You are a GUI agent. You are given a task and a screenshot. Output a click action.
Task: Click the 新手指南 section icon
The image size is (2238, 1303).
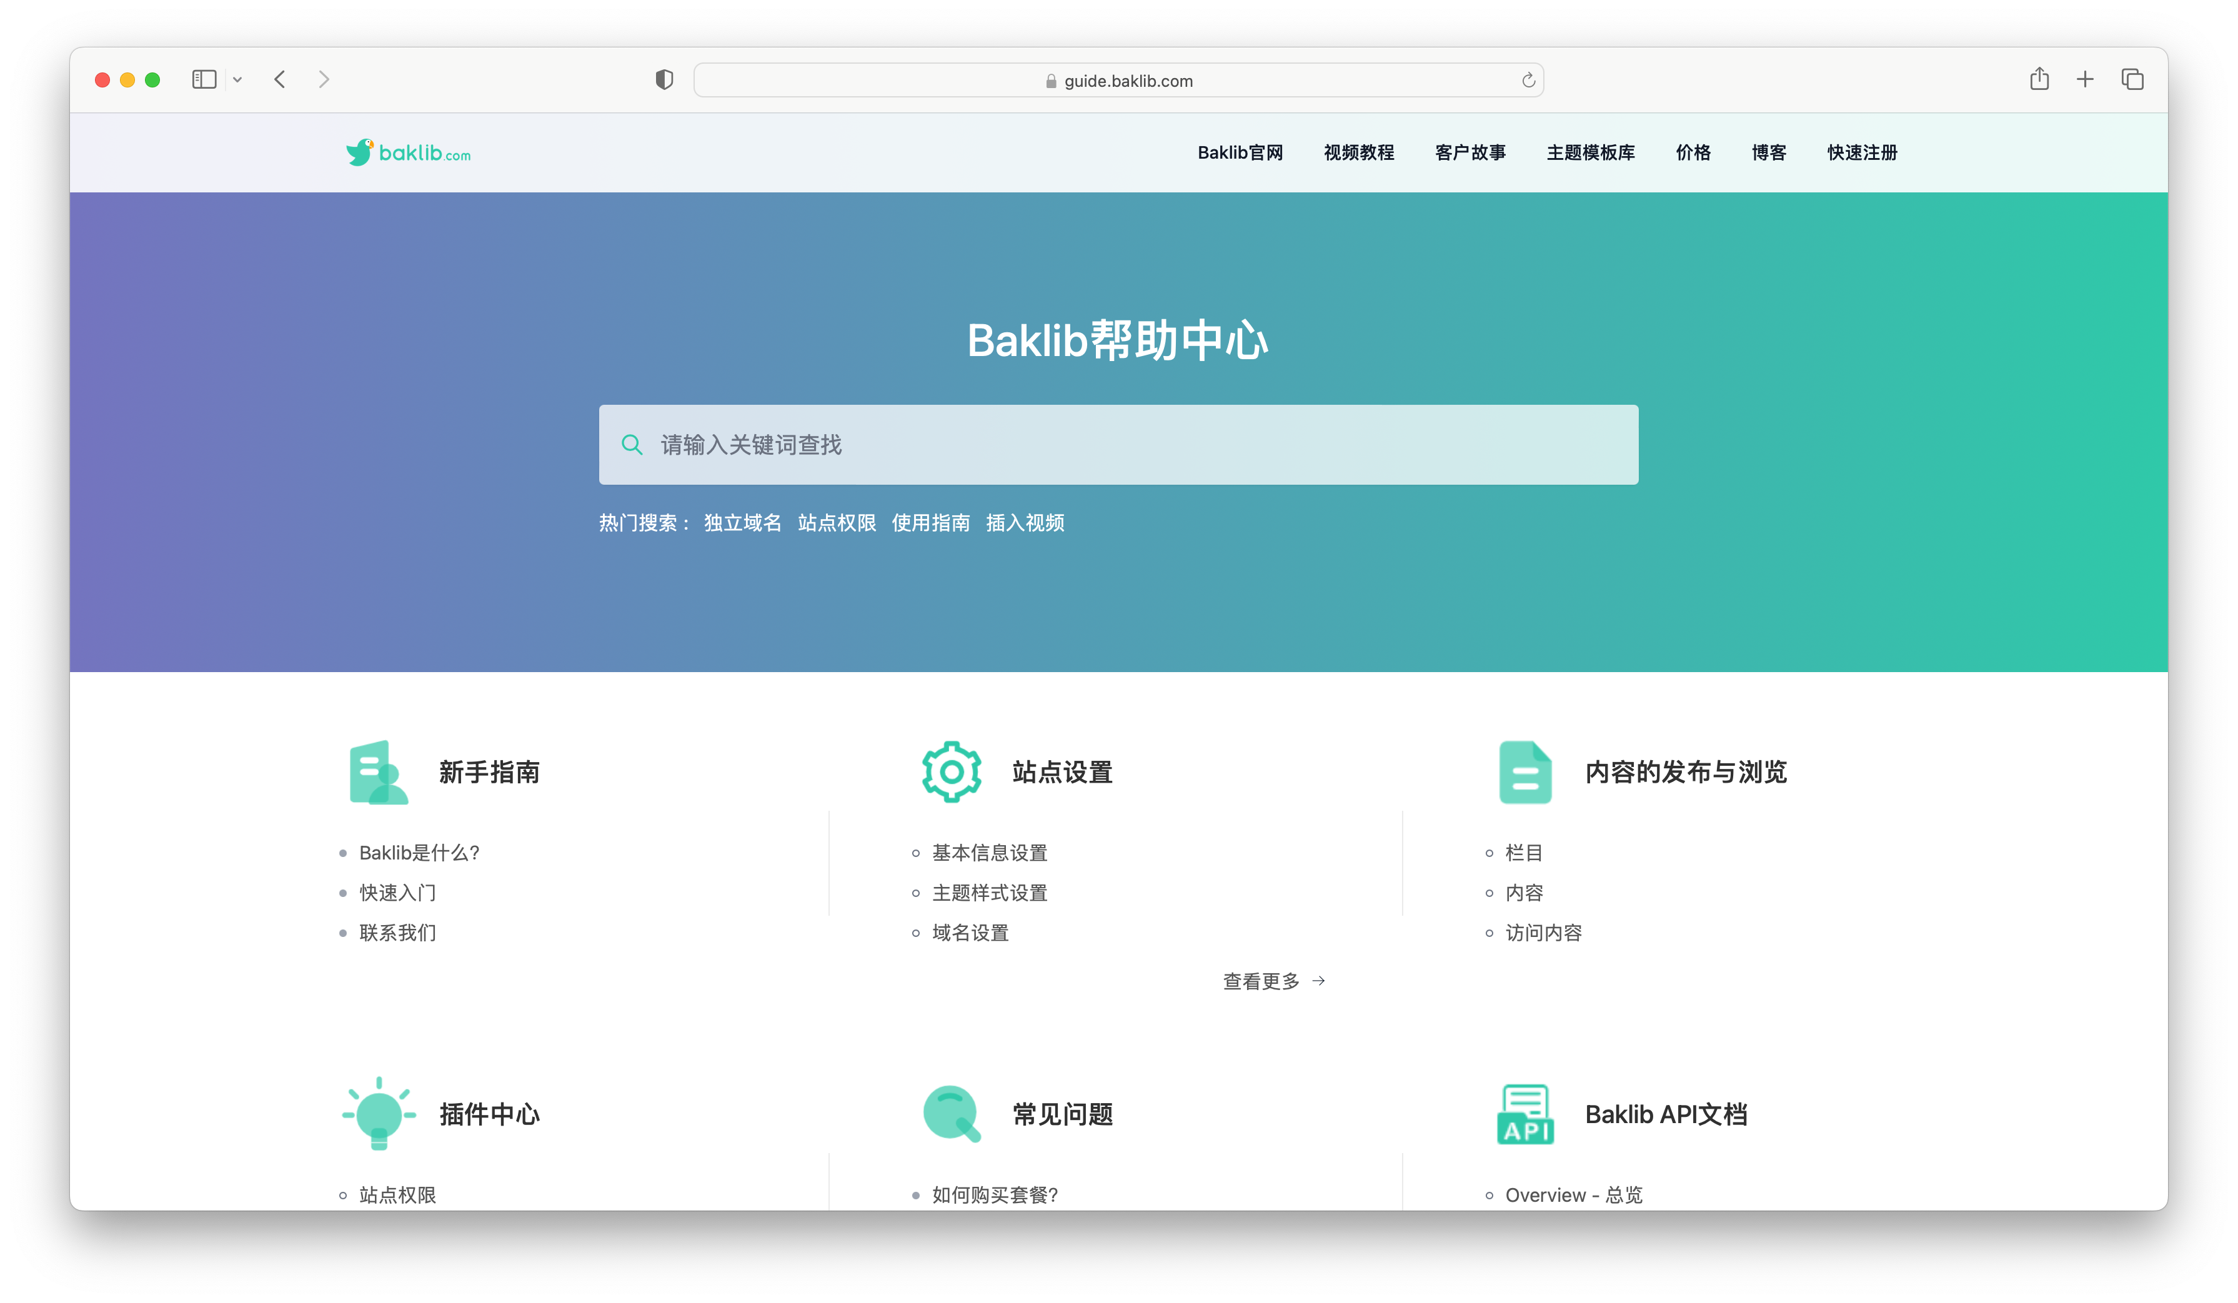pyautogui.click(x=379, y=772)
